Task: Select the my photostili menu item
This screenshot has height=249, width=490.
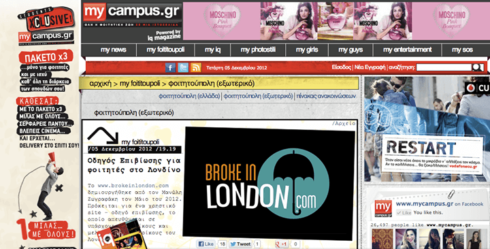Action: (x=258, y=50)
